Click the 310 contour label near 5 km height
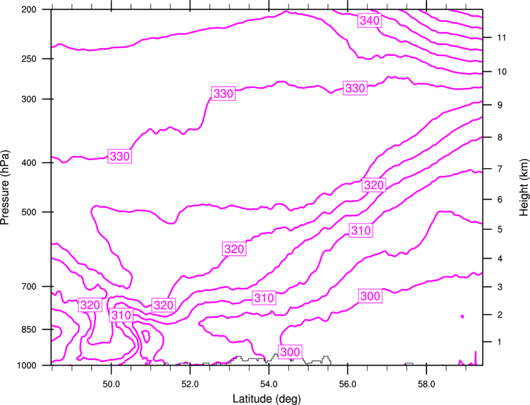Image resolution: width=530 pixels, height=405 pixels. tap(361, 231)
